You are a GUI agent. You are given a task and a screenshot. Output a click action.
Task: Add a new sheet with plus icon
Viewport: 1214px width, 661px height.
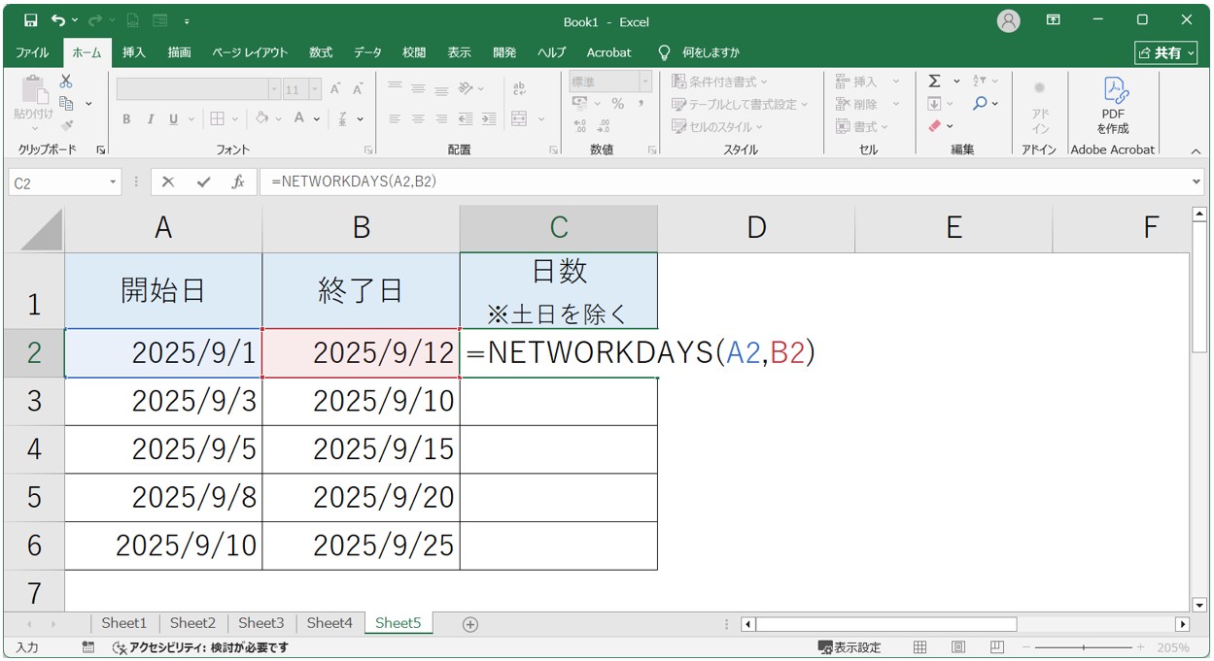470,624
